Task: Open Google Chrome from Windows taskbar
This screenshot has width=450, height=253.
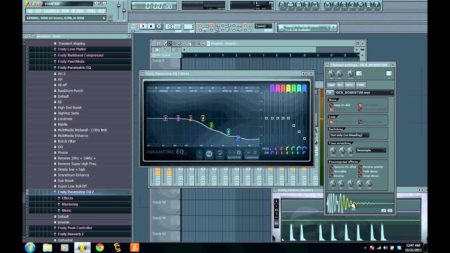Action: pos(99,247)
